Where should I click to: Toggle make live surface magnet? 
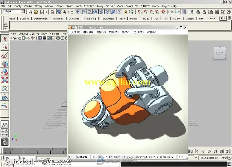tap(164, 12)
